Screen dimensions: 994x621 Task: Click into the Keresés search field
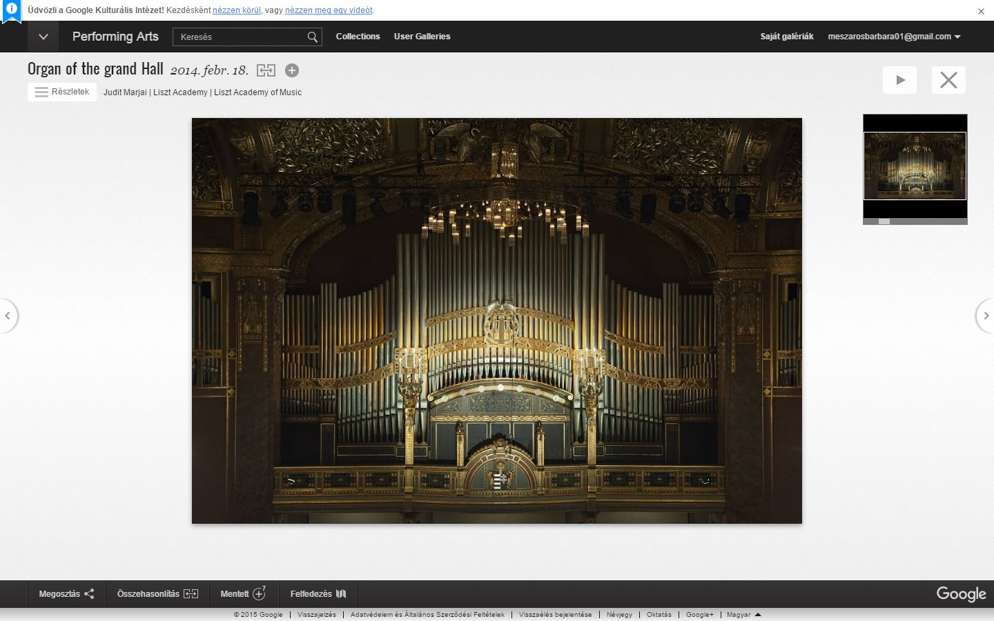(x=239, y=37)
